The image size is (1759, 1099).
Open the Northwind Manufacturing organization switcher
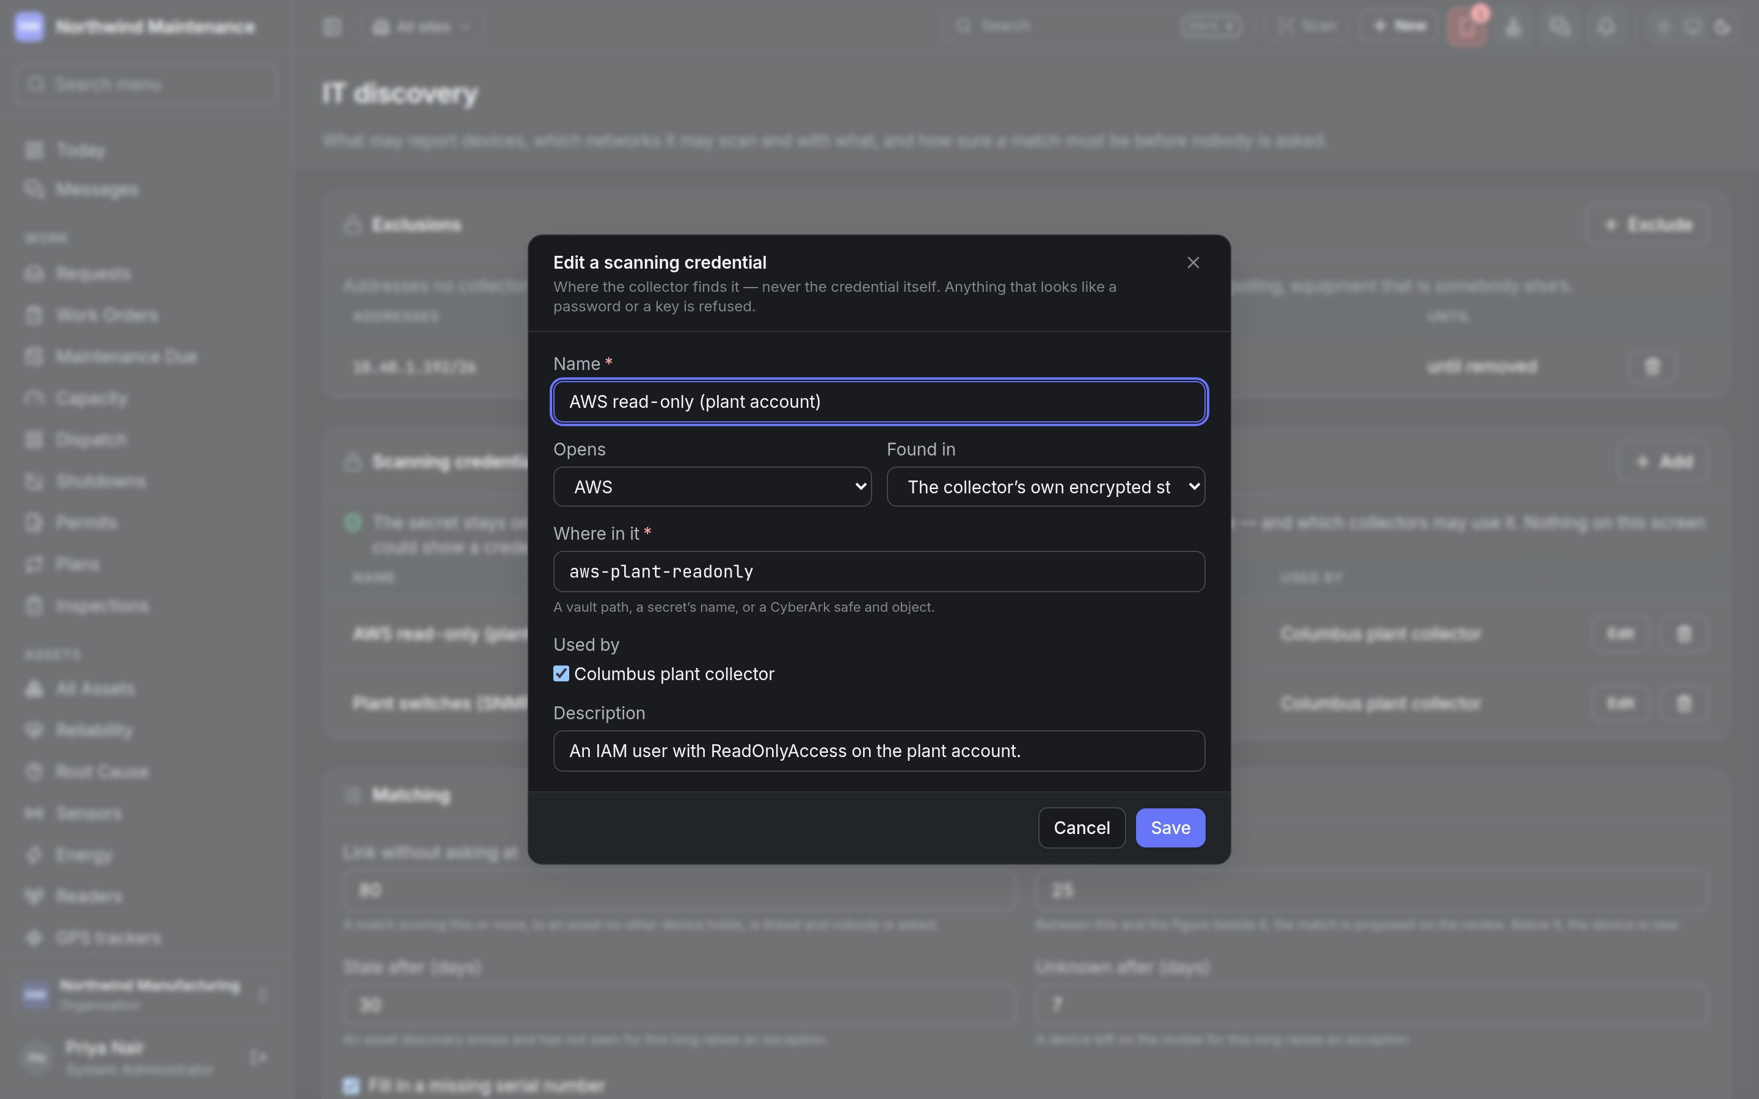145,995
